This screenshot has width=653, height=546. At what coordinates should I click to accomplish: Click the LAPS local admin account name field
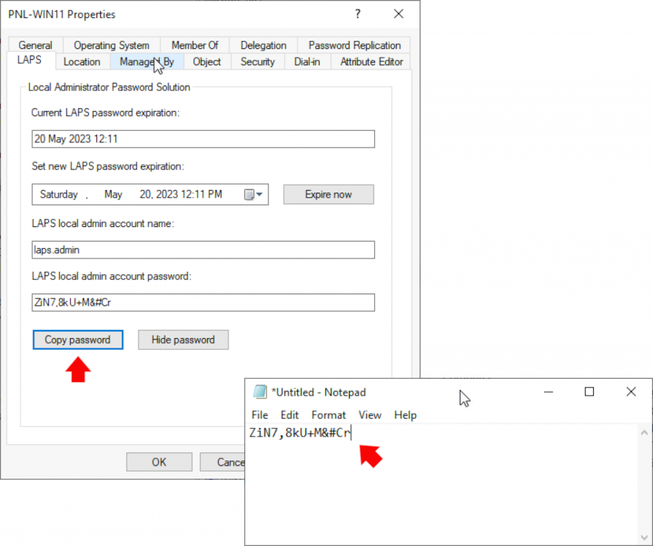[203, 249]
